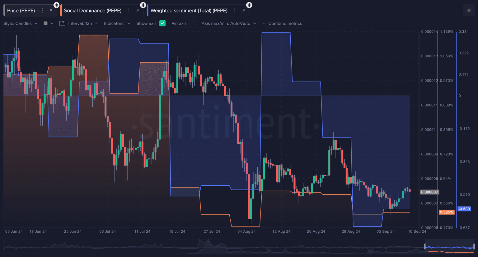Select the Price (PEPE) metric tab
Image resolution: width=478 pixels, height=257 pixels.
21,10
